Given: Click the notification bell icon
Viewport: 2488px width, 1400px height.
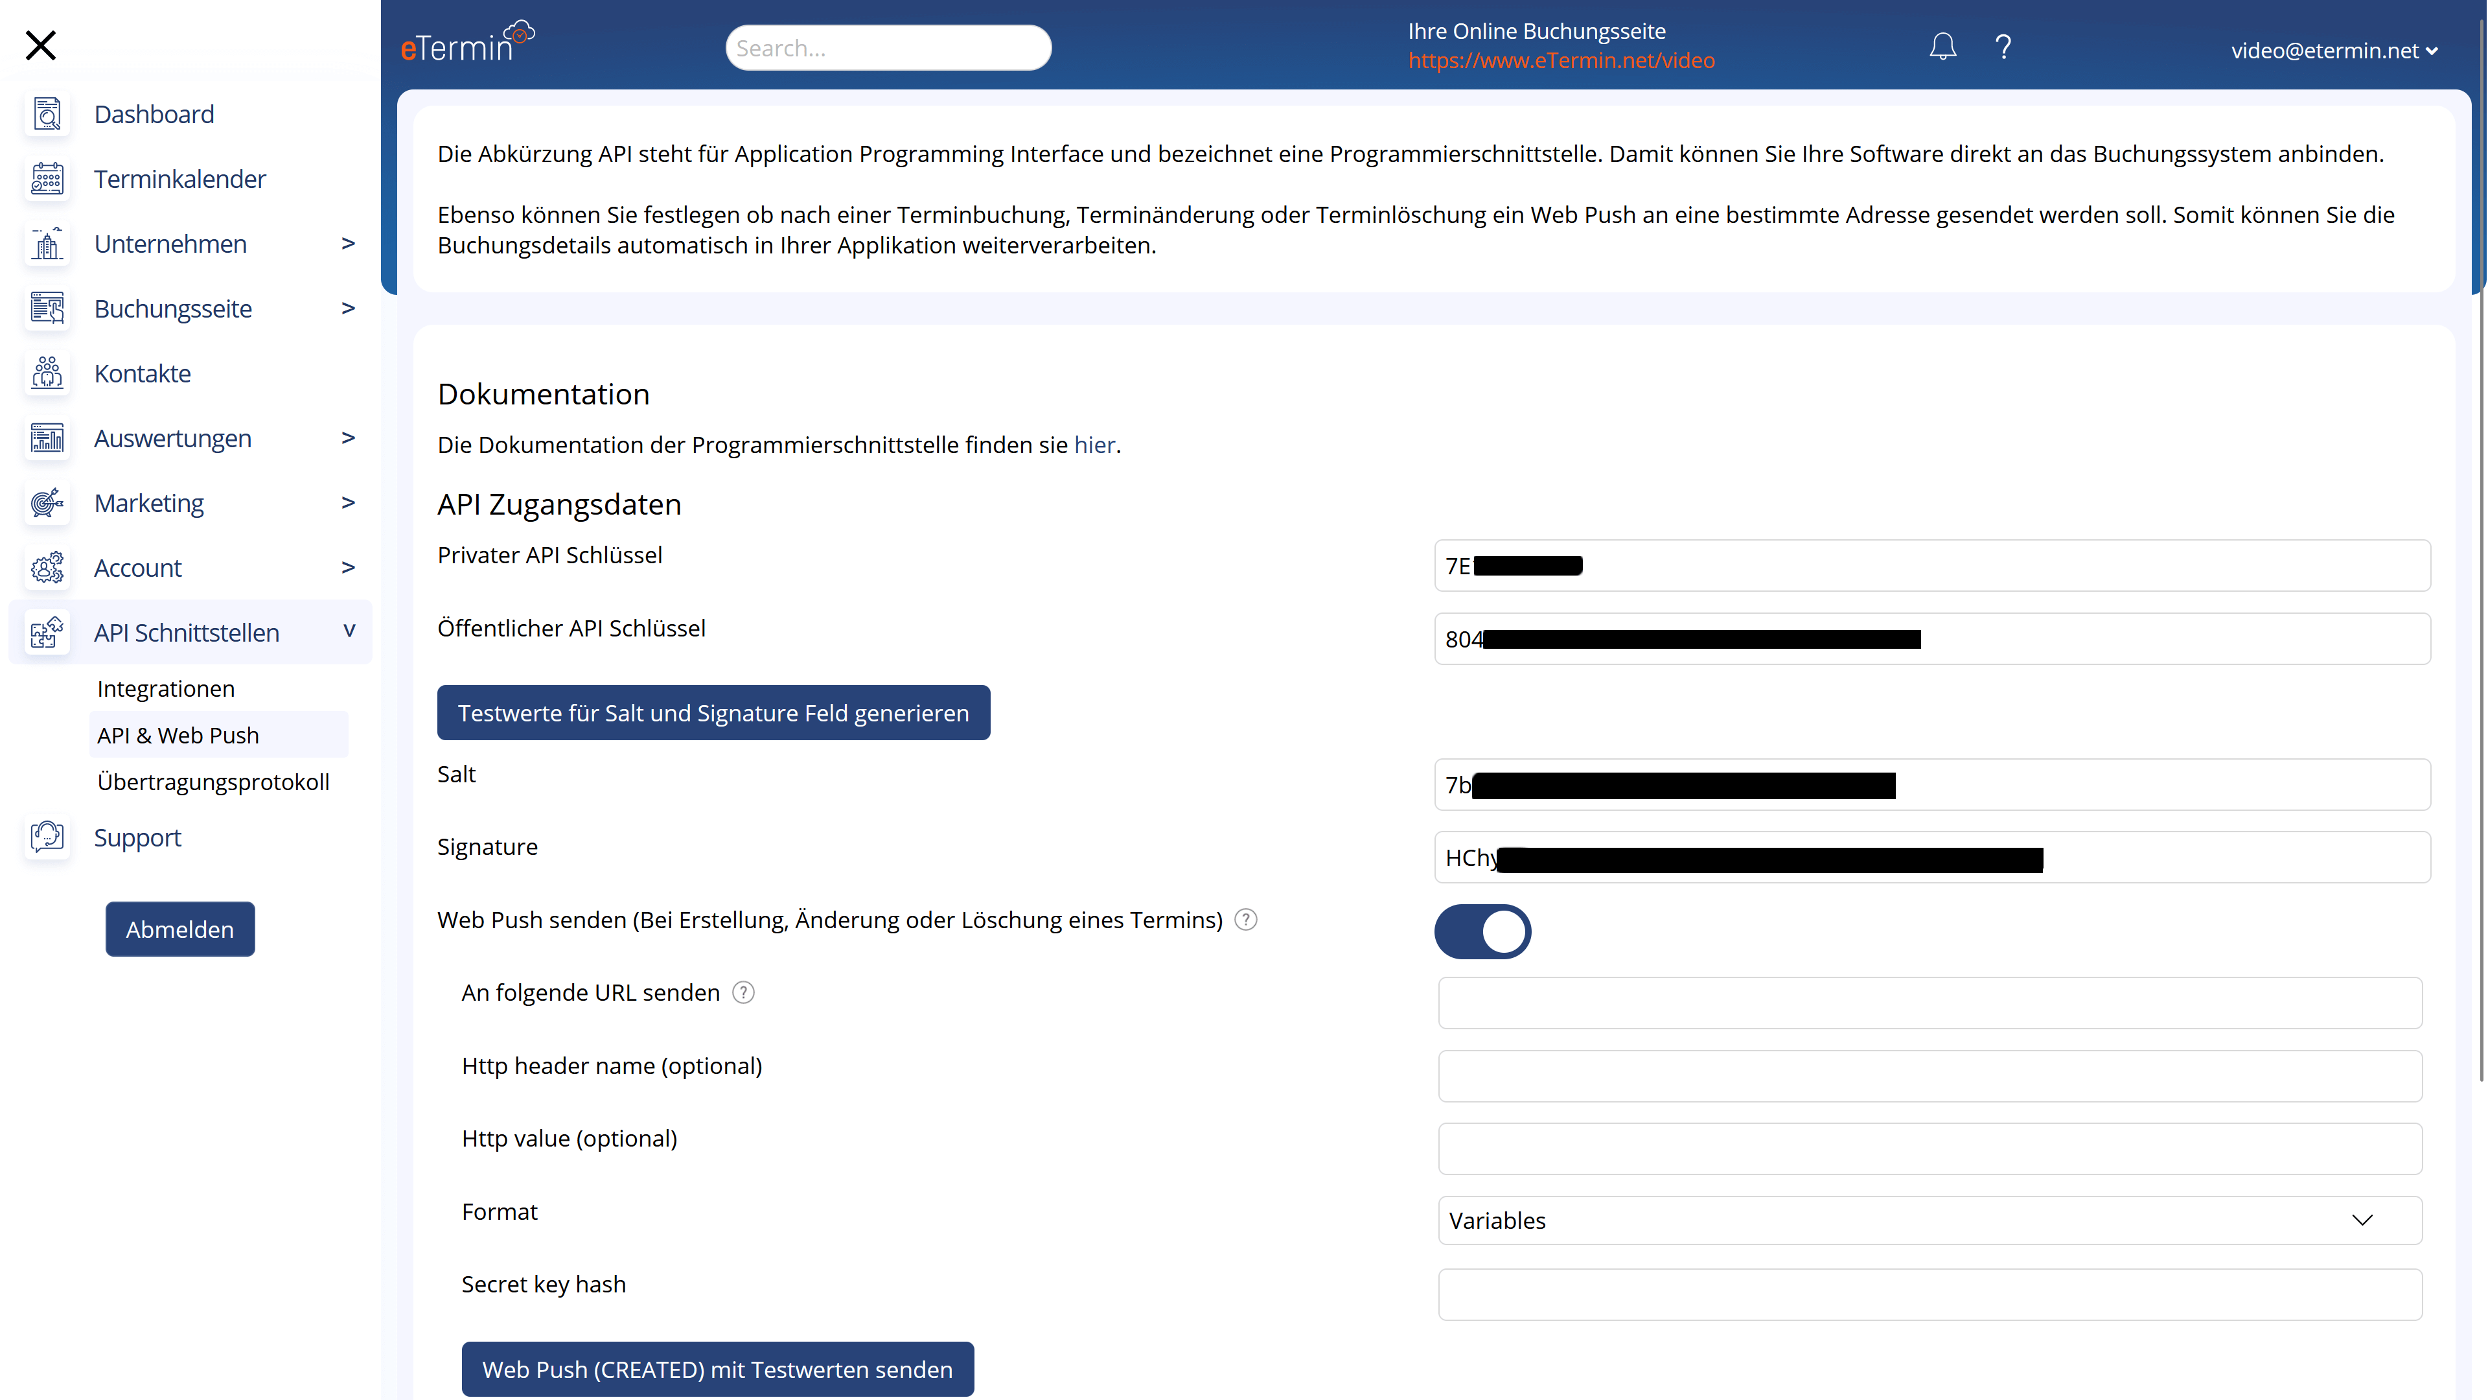Looking at the screenshot, I should (x=1943, y=46).
